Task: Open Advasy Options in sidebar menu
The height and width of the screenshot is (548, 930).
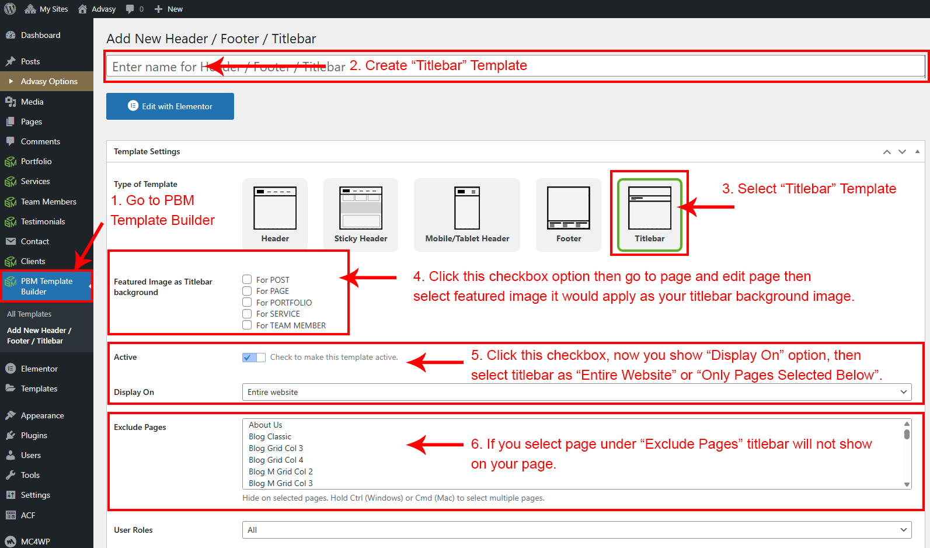Action: coord(49,81)
